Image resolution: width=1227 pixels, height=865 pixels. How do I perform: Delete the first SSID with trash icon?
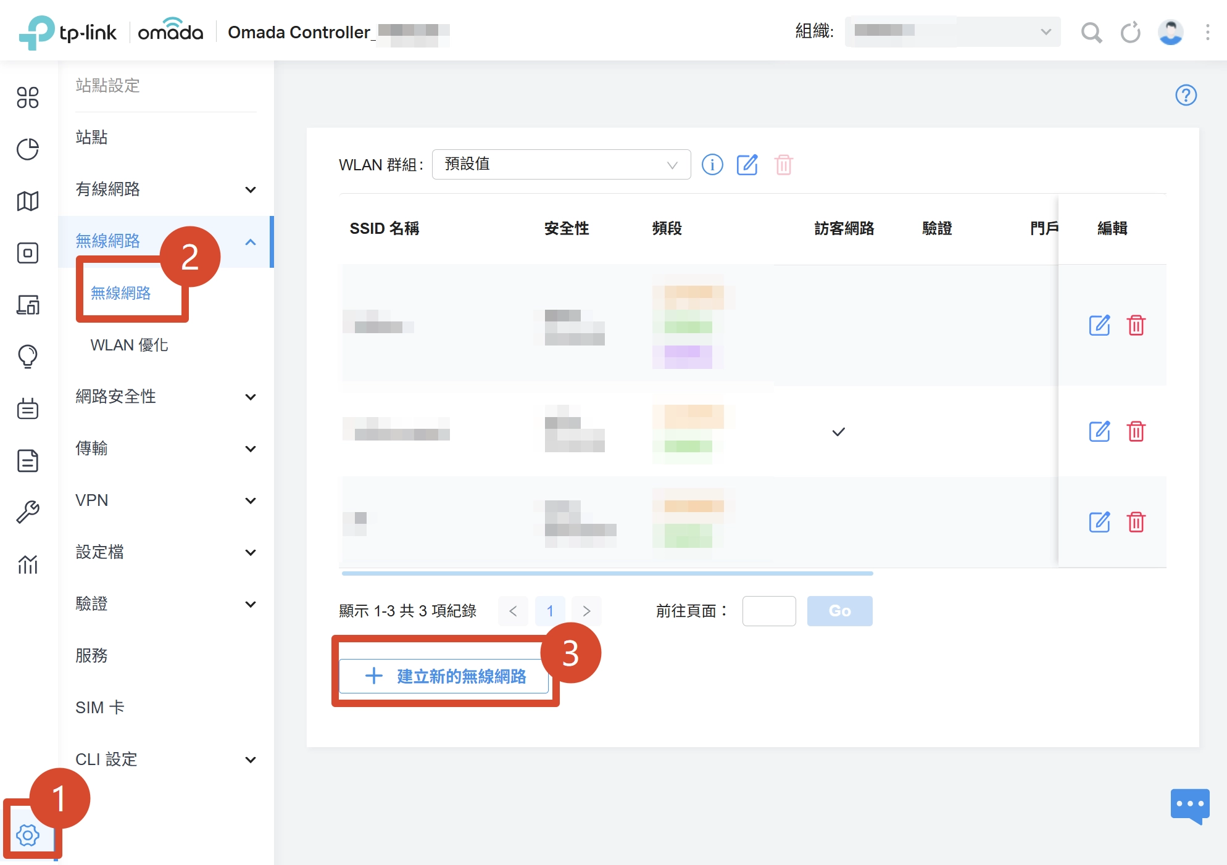click(x=1136, y=325)
